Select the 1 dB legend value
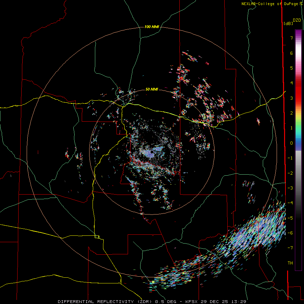 click(x=292, y=128)
